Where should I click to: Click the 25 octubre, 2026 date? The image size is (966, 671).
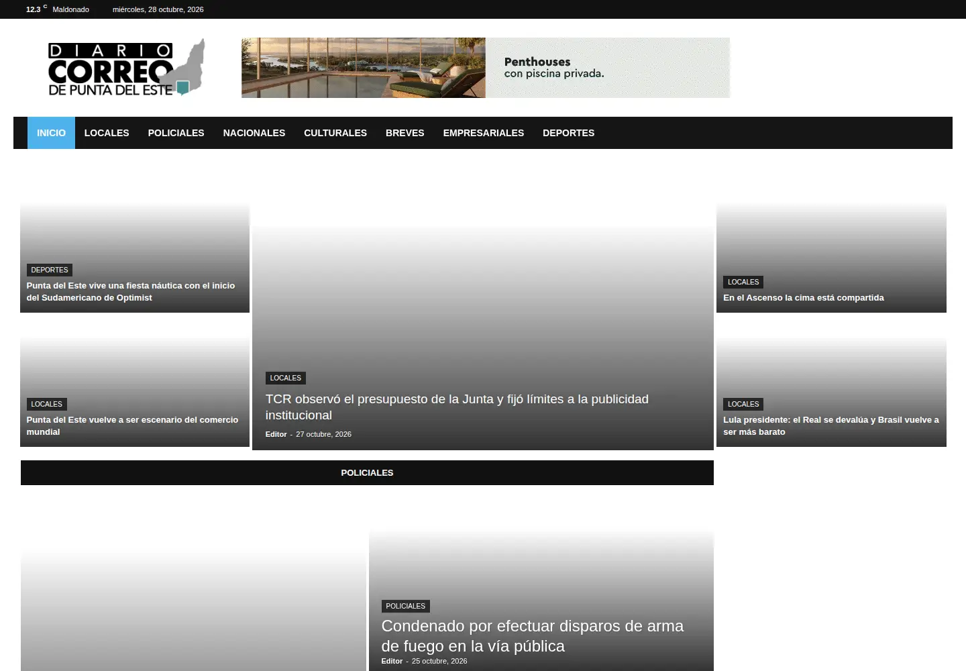pos(439,661)
